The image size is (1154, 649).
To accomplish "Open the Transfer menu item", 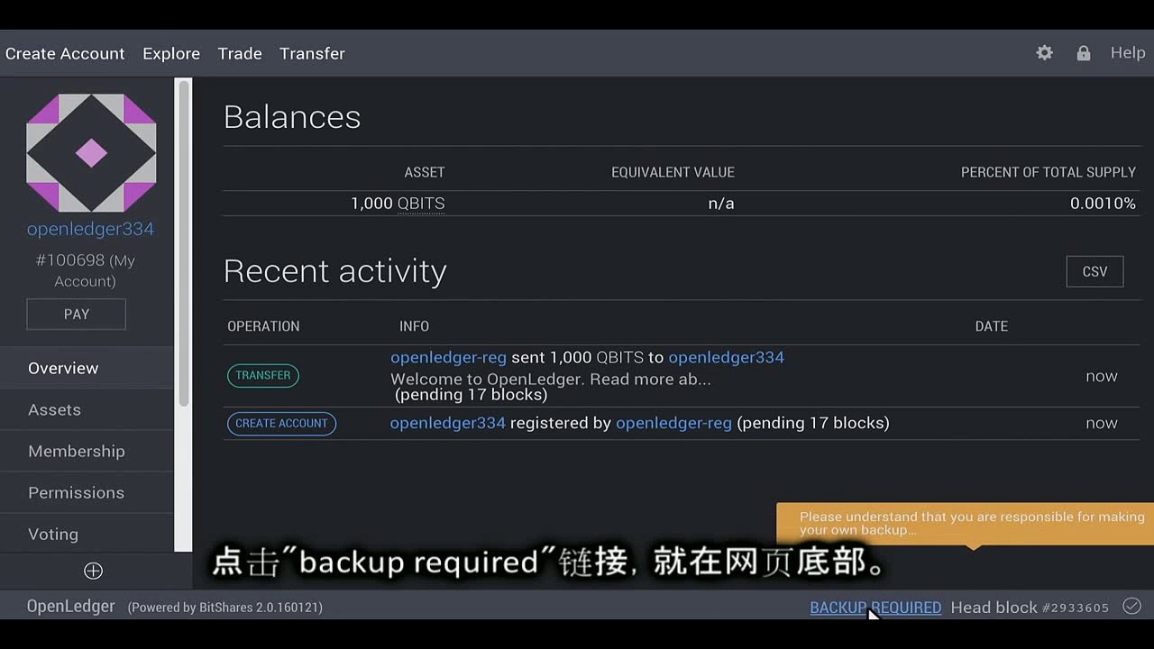I will tap(312, 53).
